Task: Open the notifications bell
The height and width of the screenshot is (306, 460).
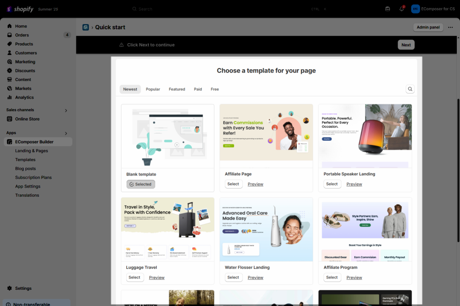Action: pyautogui.click(x=402, y=9)
